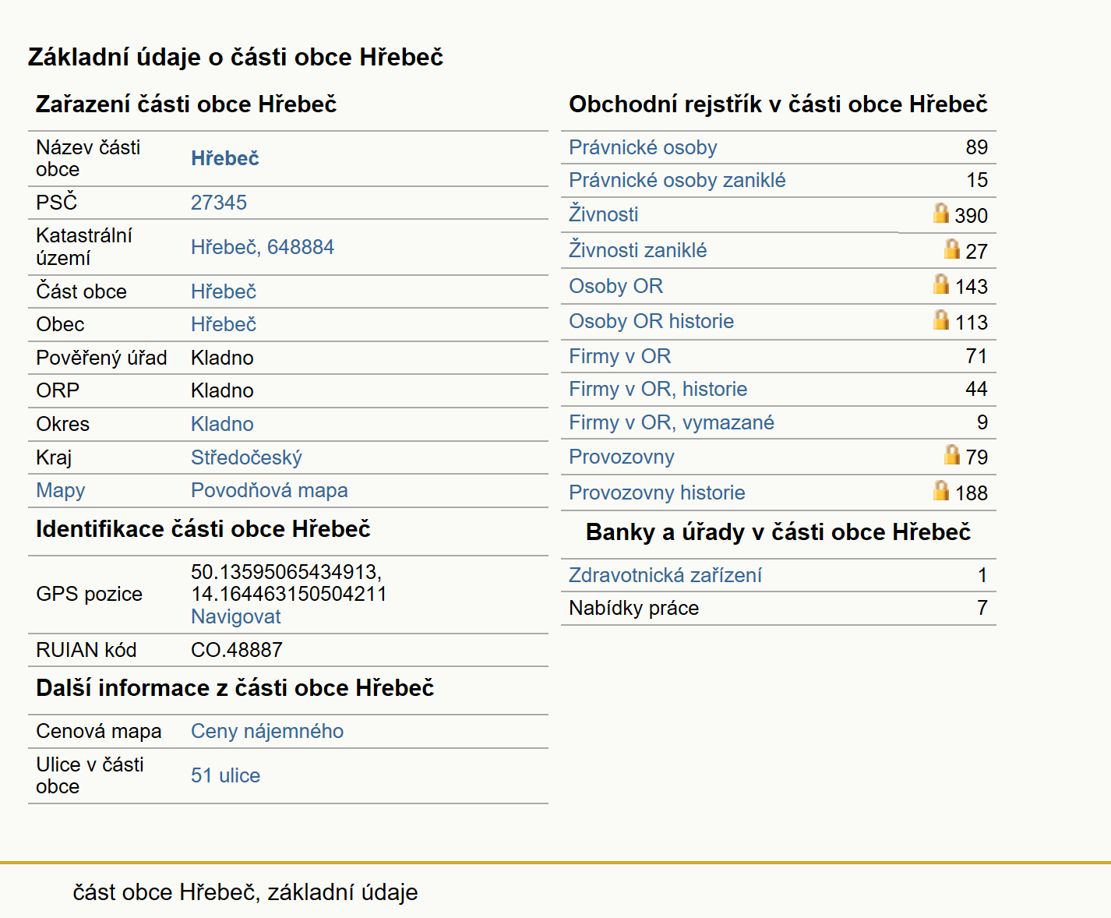Click the padlock icon in Osoby OR row
1111x918 pixels.
(x=941, y=284)
